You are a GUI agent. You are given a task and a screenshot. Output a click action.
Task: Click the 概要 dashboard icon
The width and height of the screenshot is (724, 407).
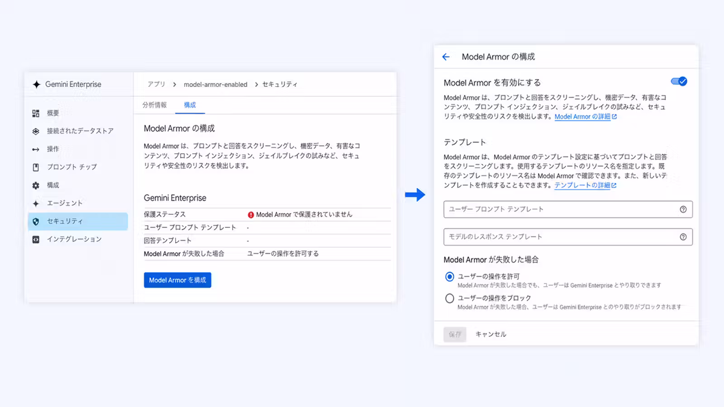pos(36,113)
